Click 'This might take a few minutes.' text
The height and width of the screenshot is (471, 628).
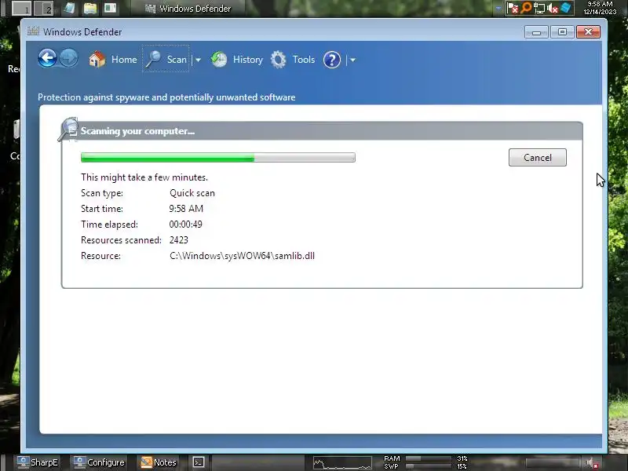144,177
